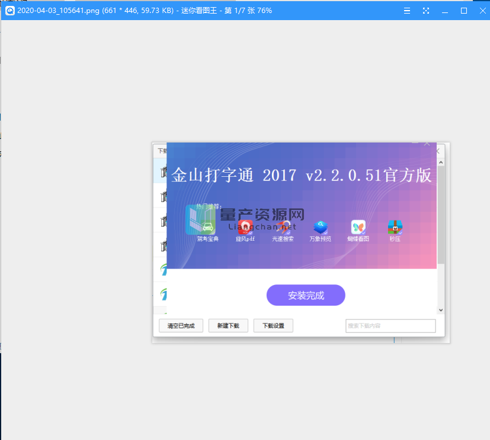
Task: Click the 迷你看图王 app logo in title bar
Action: point(10,11)
